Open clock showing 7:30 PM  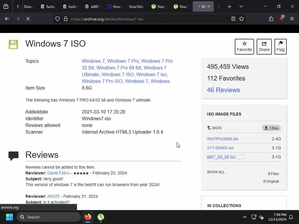[x=277, y=217]
